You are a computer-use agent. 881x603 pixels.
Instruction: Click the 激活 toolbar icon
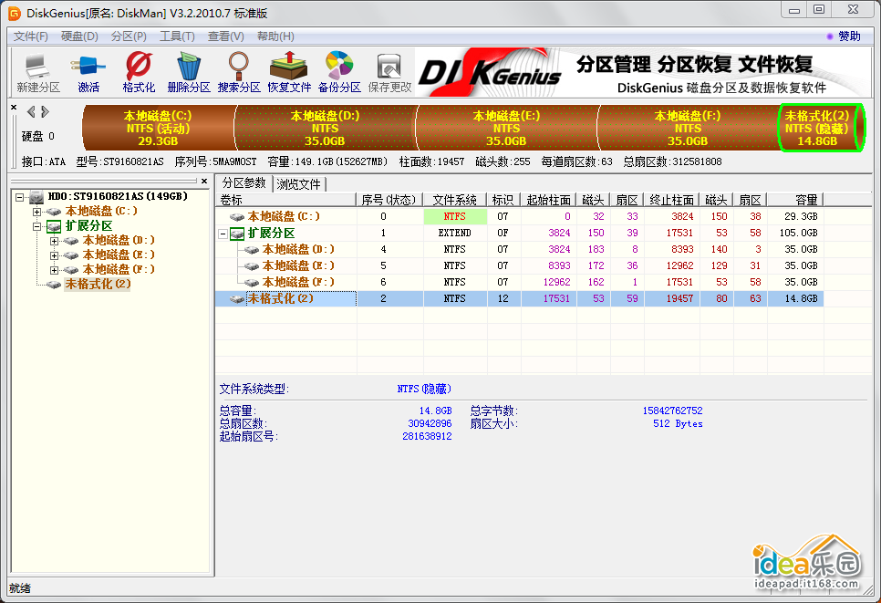pos(88,72)
